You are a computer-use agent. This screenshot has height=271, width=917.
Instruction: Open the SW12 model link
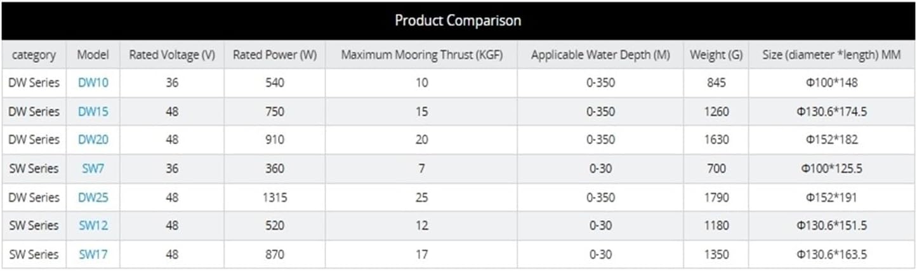point(93,225)
